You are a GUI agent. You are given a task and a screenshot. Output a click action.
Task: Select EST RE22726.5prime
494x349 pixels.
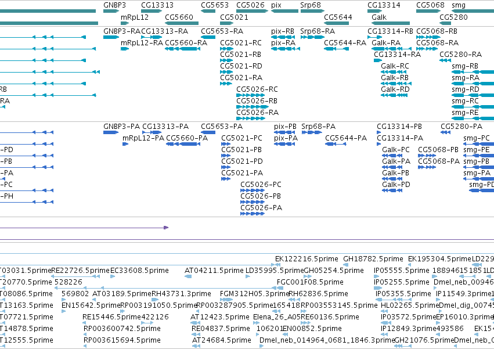coord(80,271)
